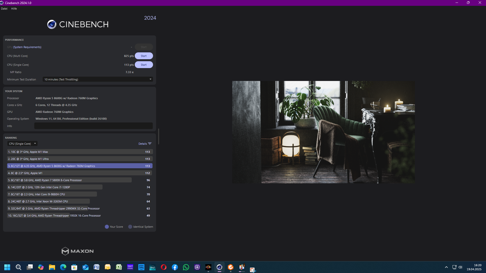Click the Cinebench taskbar icon
Viewport: 486px width, 273px height.
click(220, 267)
